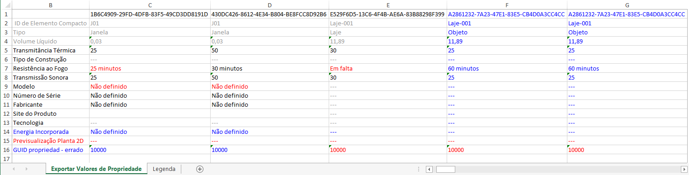
Task: Select row 16 header
Action: [6, 150]
